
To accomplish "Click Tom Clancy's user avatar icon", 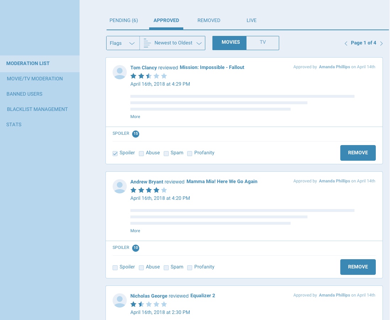I will [120, 72].
